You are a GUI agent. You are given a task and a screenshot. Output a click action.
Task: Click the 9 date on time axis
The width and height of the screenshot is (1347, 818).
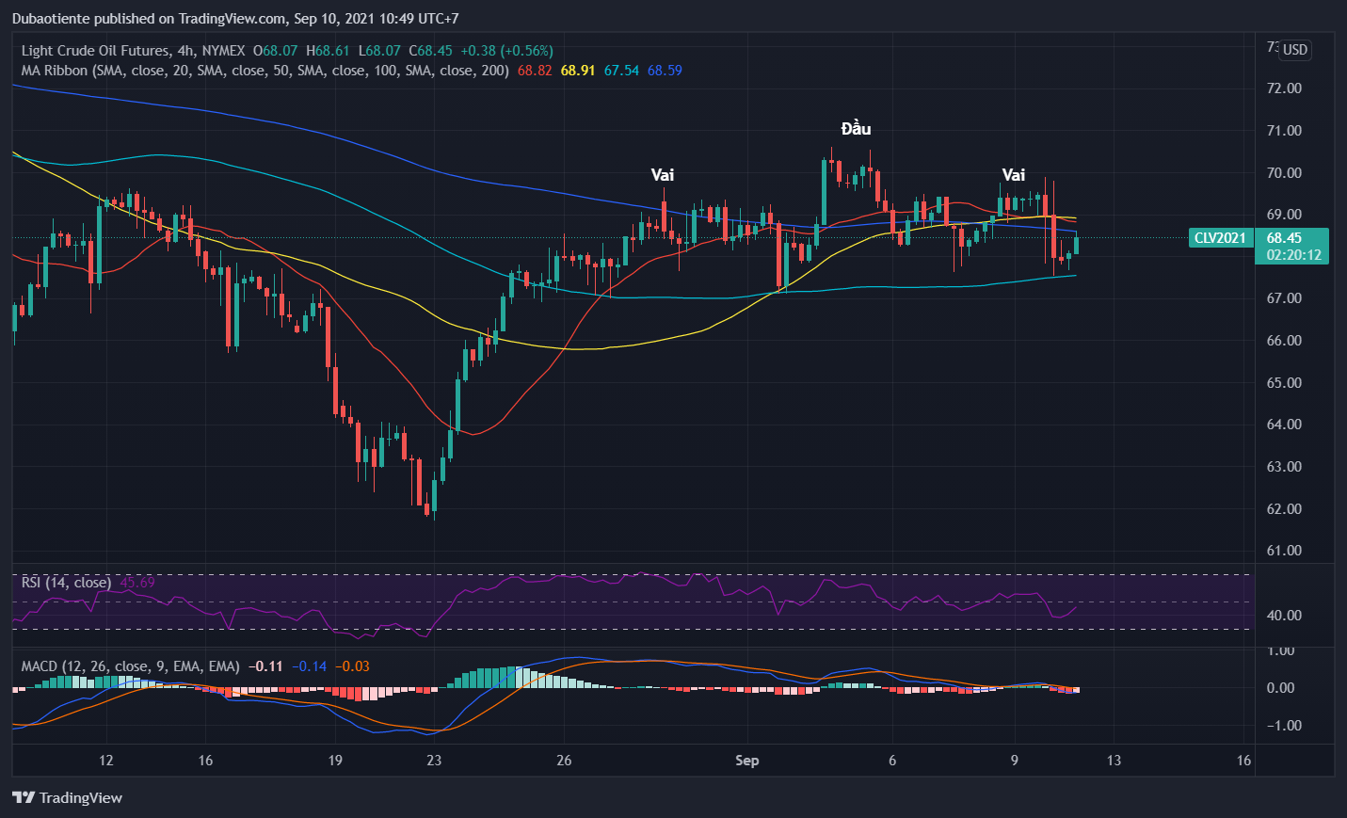pyautogui.click(x=1014, y=761)
